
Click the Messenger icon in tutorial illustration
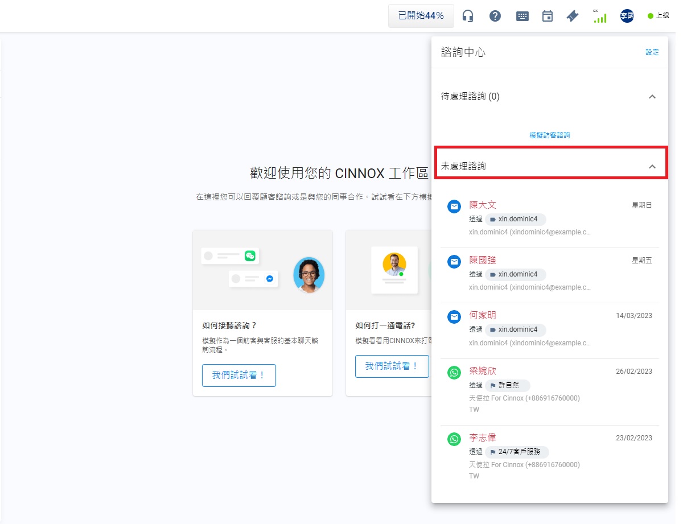(270, 279)
